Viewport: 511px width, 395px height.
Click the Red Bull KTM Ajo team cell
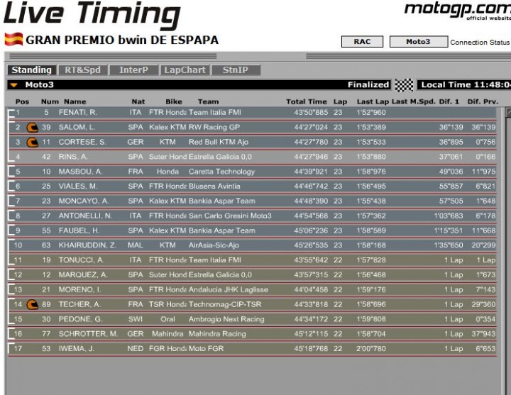(x=219, y=142)
